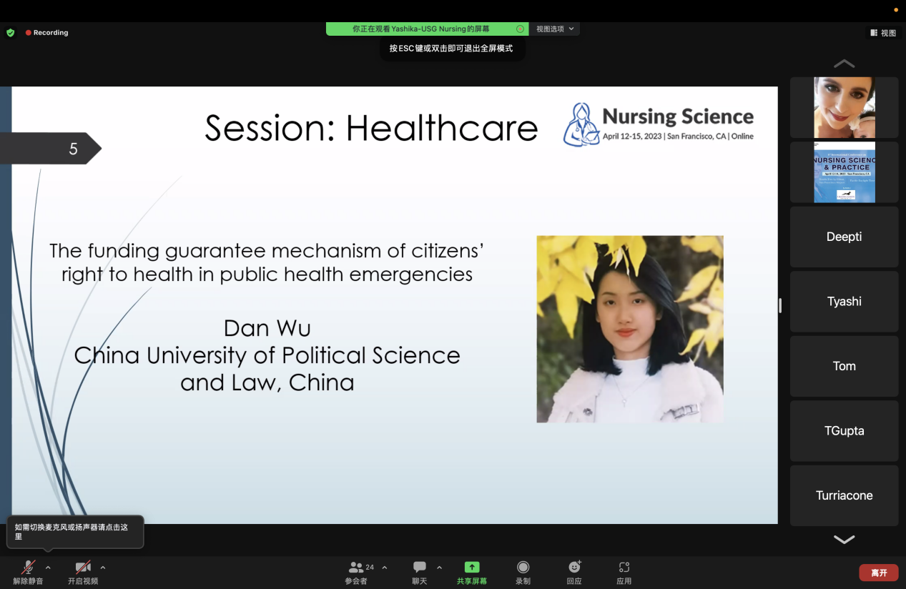Viewport: 906px width, 589px height.
Task: Expand the participants options chevron
Action: click(x=385, y=568)
